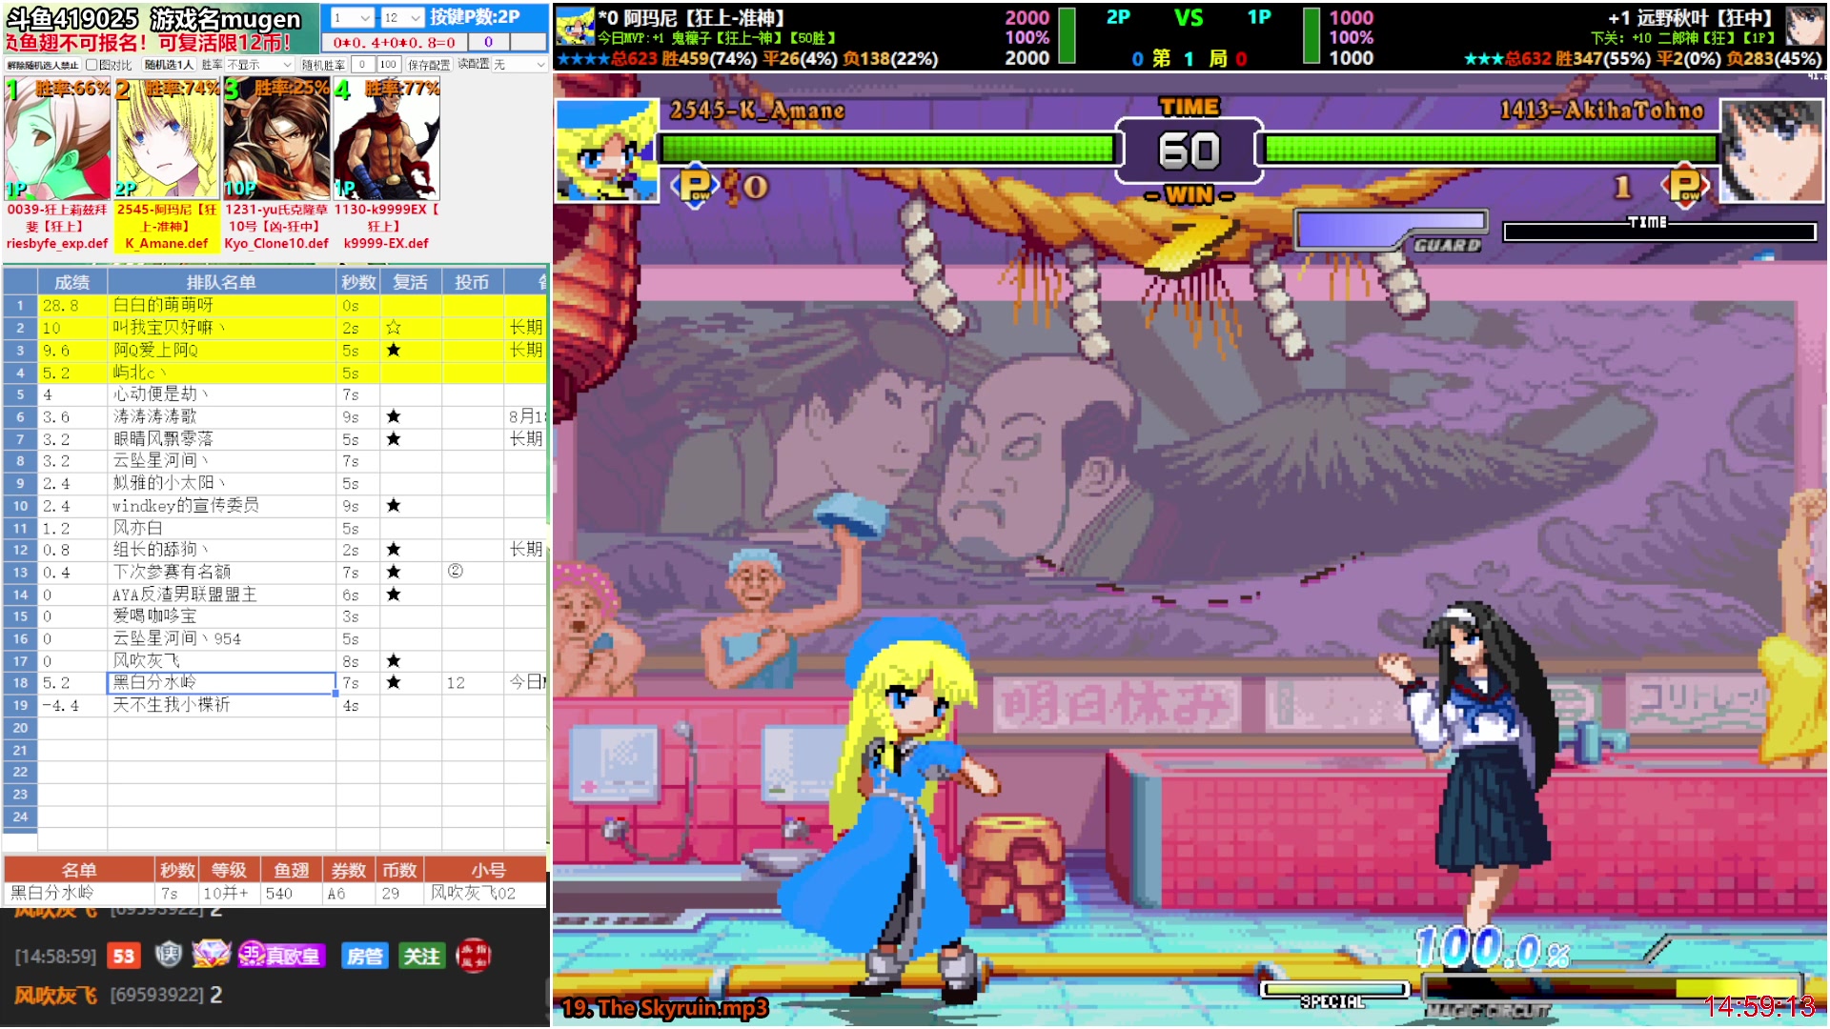Click the hollow star in 叫我宝贝好嘛 row
This screenshot has height=1029, width=1830.
pyautogui.click(x=394, y=328)
